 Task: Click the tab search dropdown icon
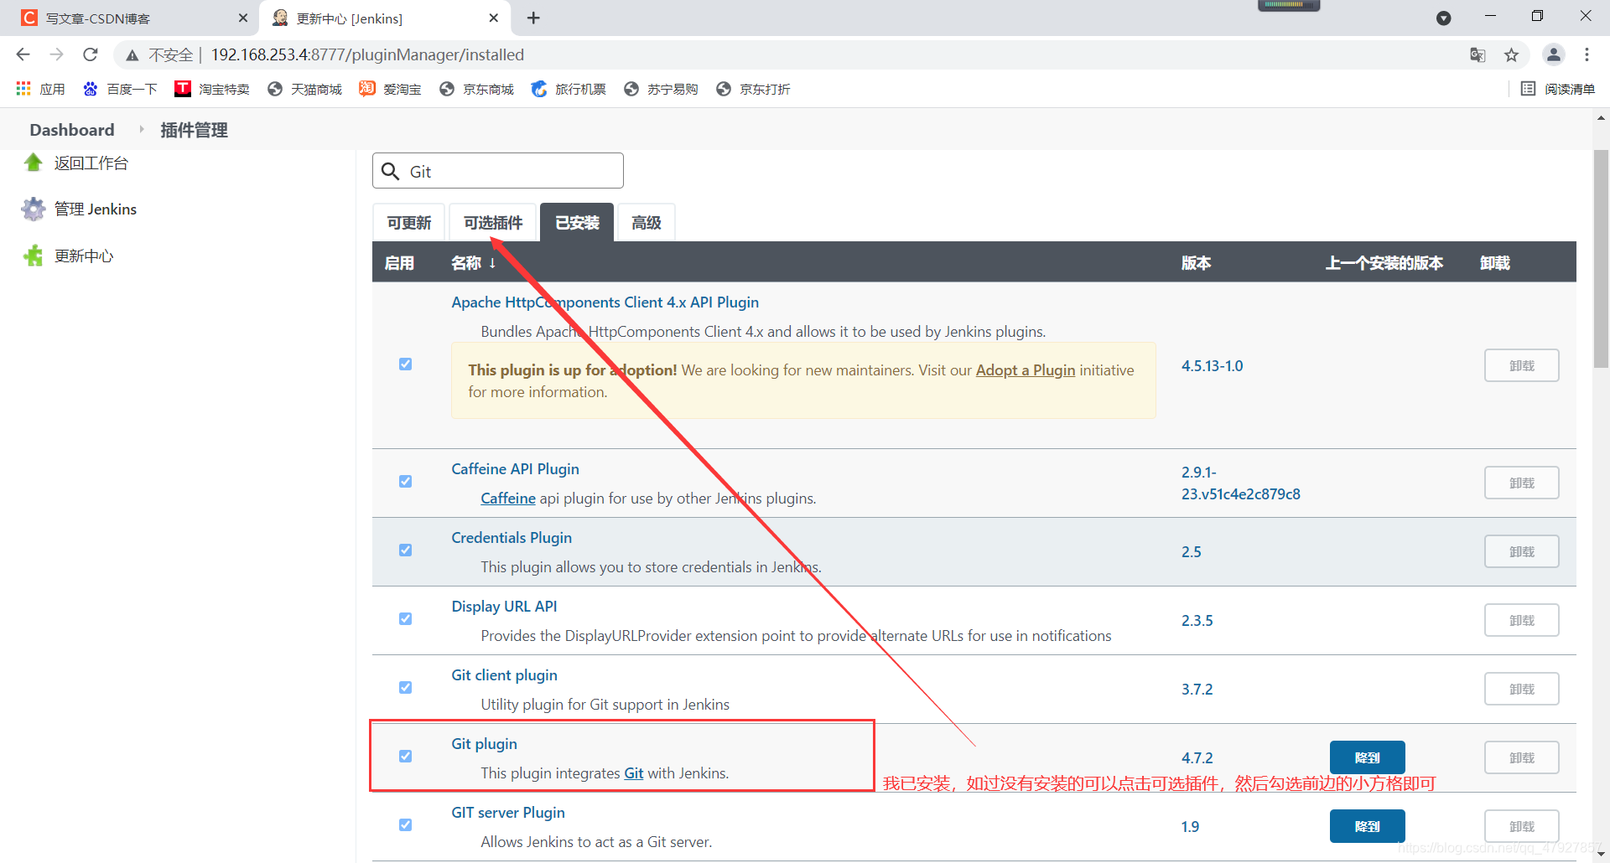[x=1444, y=18]
